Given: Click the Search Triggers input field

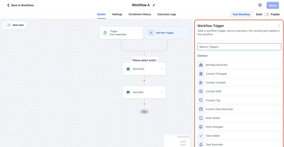Looking at the screenshot, I should [x=239, y=47].
